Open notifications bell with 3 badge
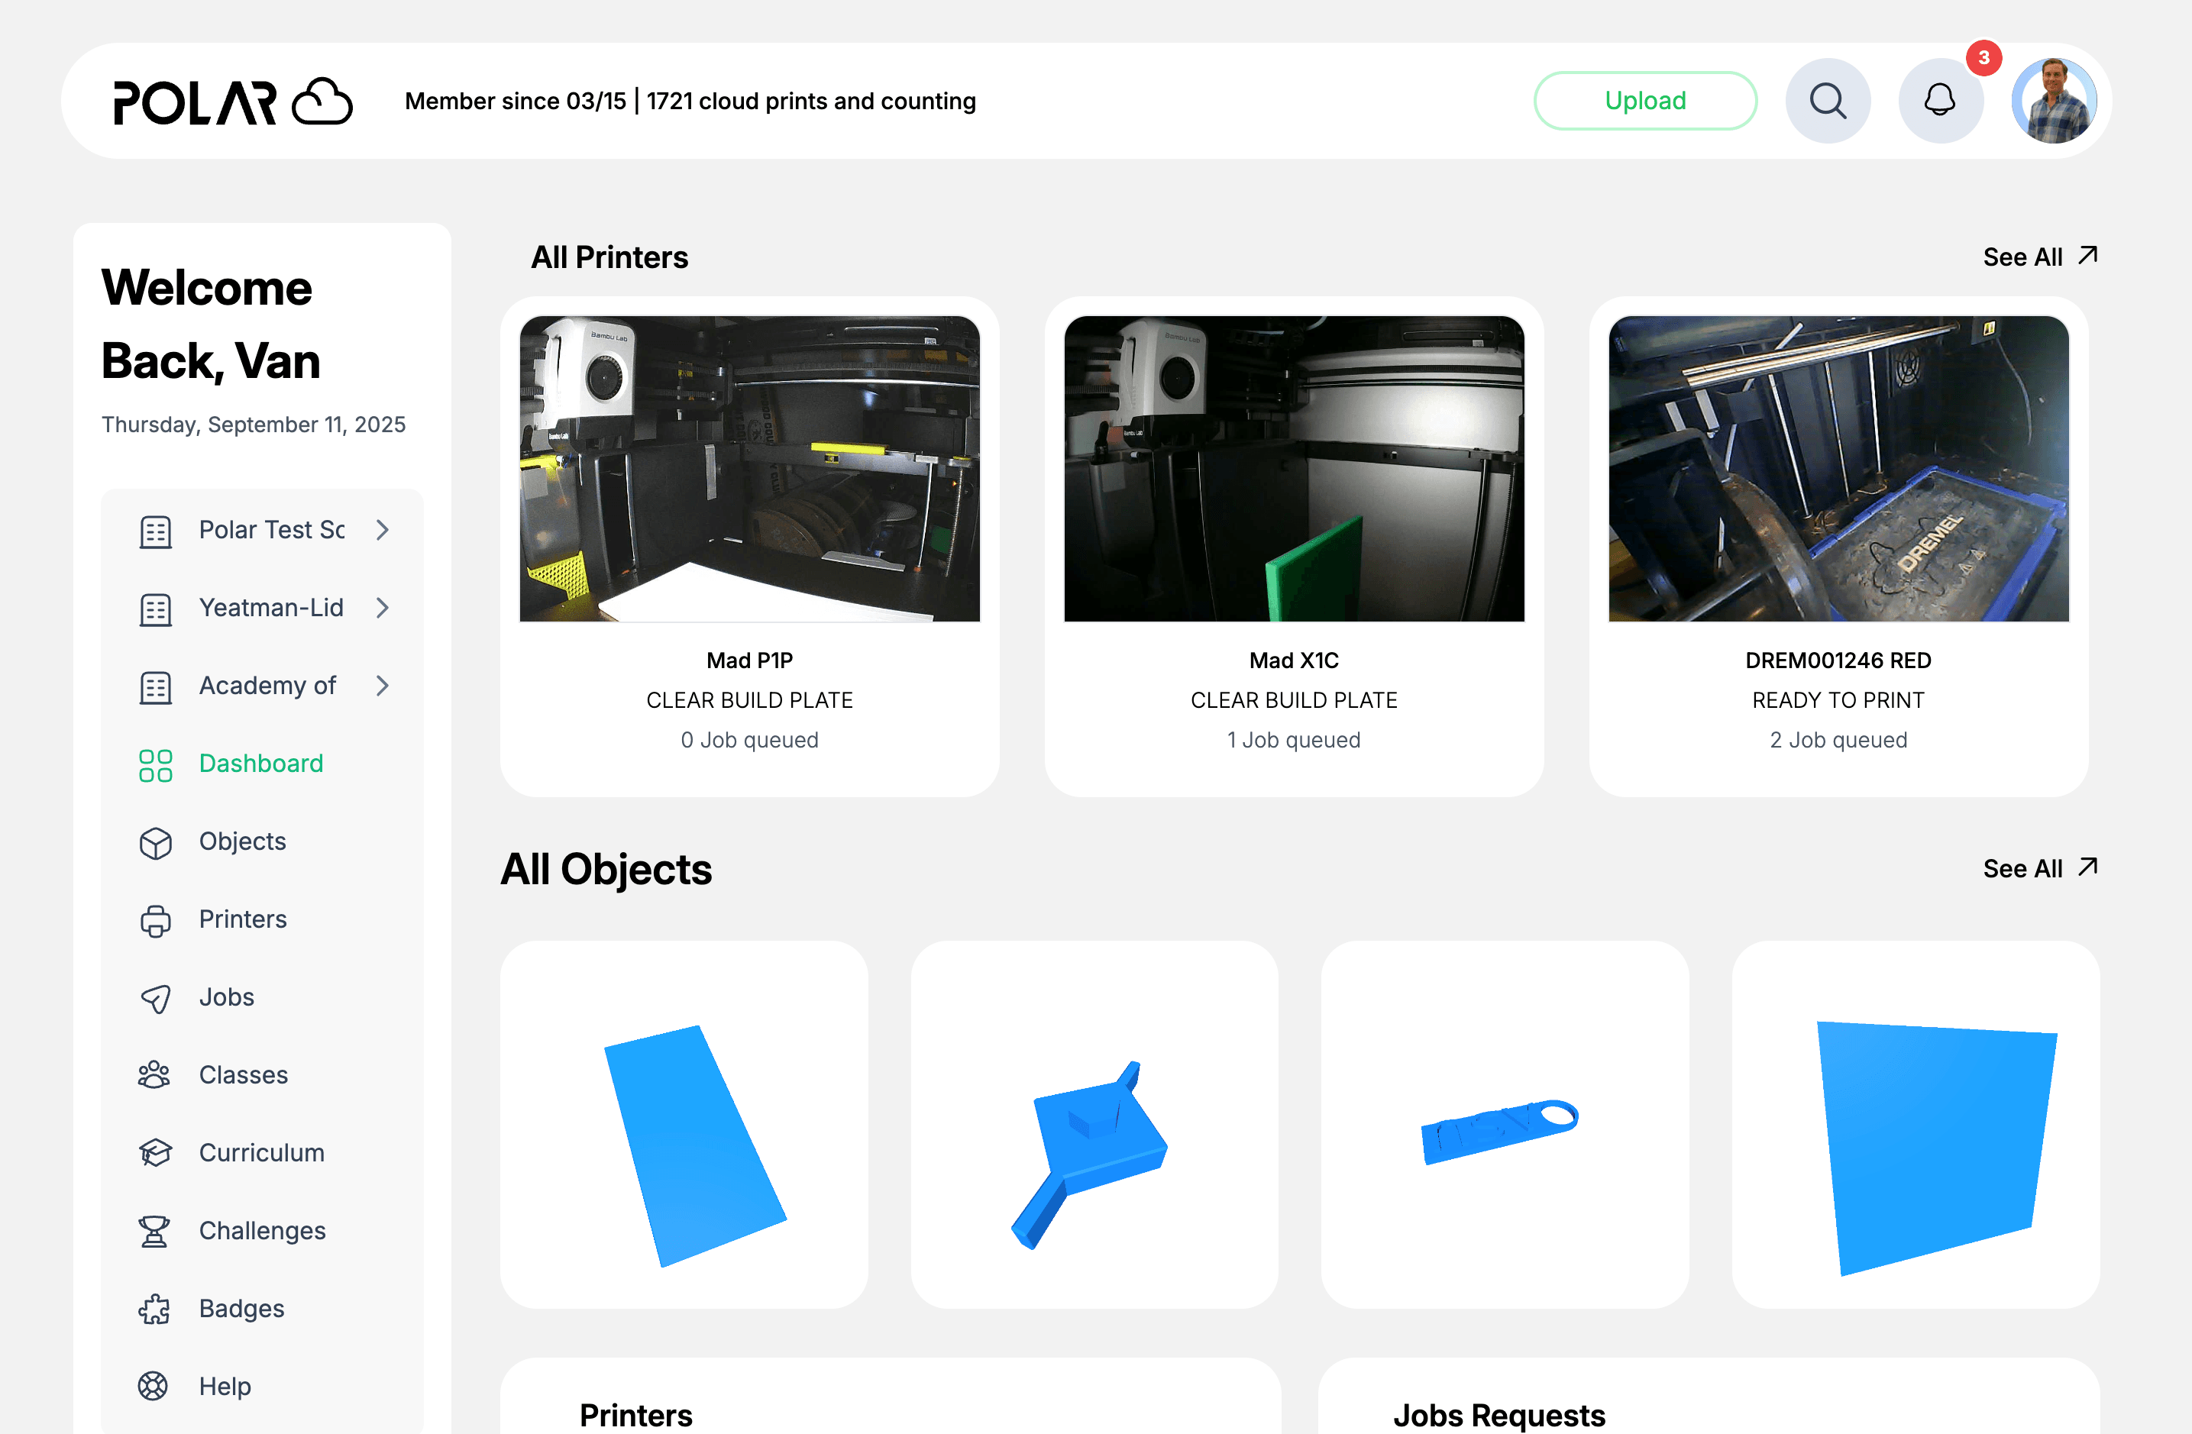 (x=1941, y=102)
